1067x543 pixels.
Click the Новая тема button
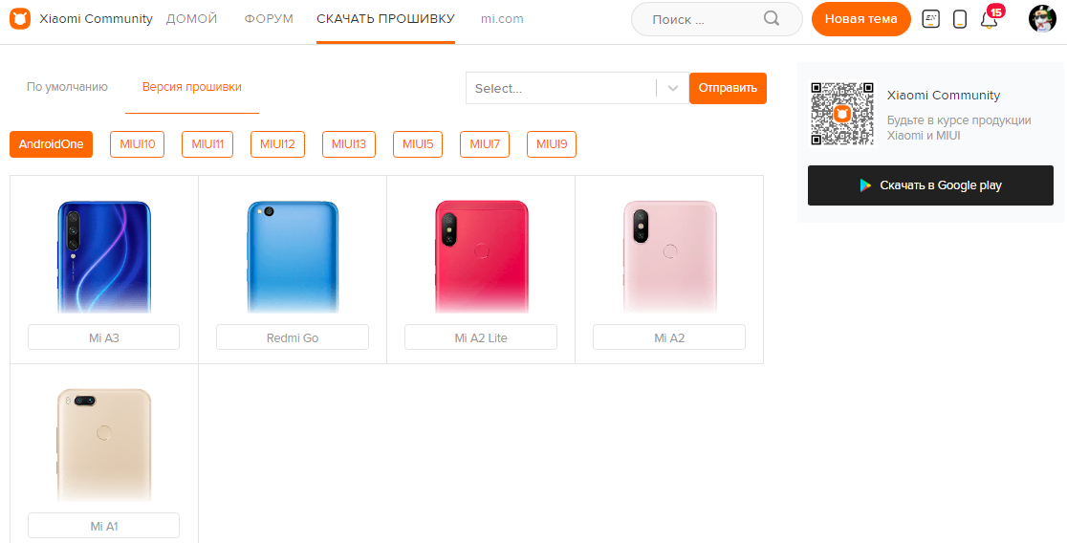pyautogui.click(x=860, y=19)
